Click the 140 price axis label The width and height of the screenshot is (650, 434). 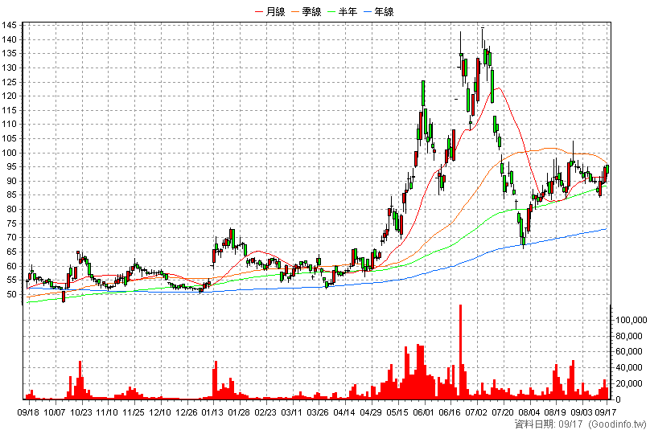pos(9,39)
